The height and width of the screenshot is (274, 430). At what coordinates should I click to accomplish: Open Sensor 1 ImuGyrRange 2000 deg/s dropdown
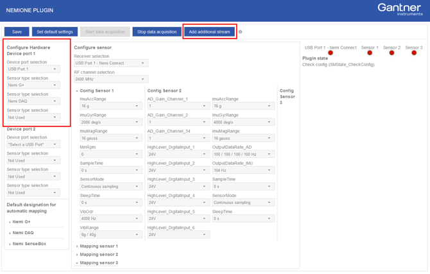click(111, 122)
